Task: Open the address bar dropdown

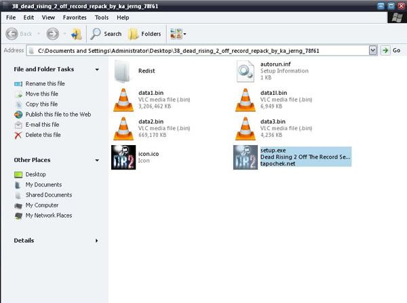Action: (372, 50)
